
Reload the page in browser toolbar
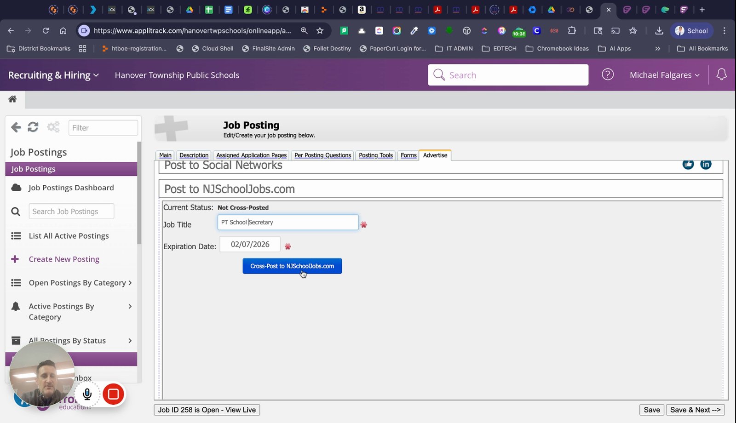[x=46, y=31]
